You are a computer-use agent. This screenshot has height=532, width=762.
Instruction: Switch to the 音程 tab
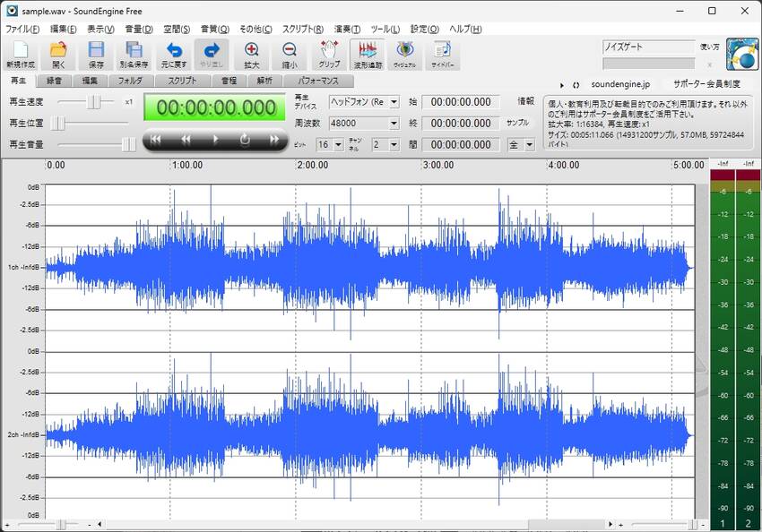pos(229,81)
